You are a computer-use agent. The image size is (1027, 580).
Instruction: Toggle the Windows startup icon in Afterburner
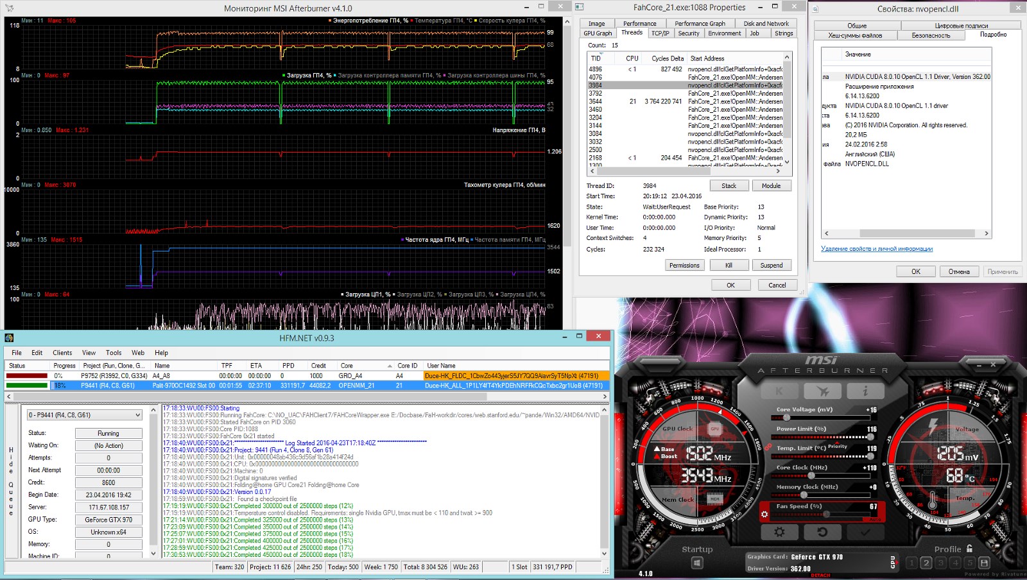(x=697, y=563)
